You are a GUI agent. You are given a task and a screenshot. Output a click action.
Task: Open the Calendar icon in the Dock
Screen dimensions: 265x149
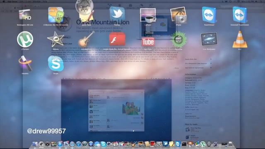pyautogui.click(x=116, y=144)
